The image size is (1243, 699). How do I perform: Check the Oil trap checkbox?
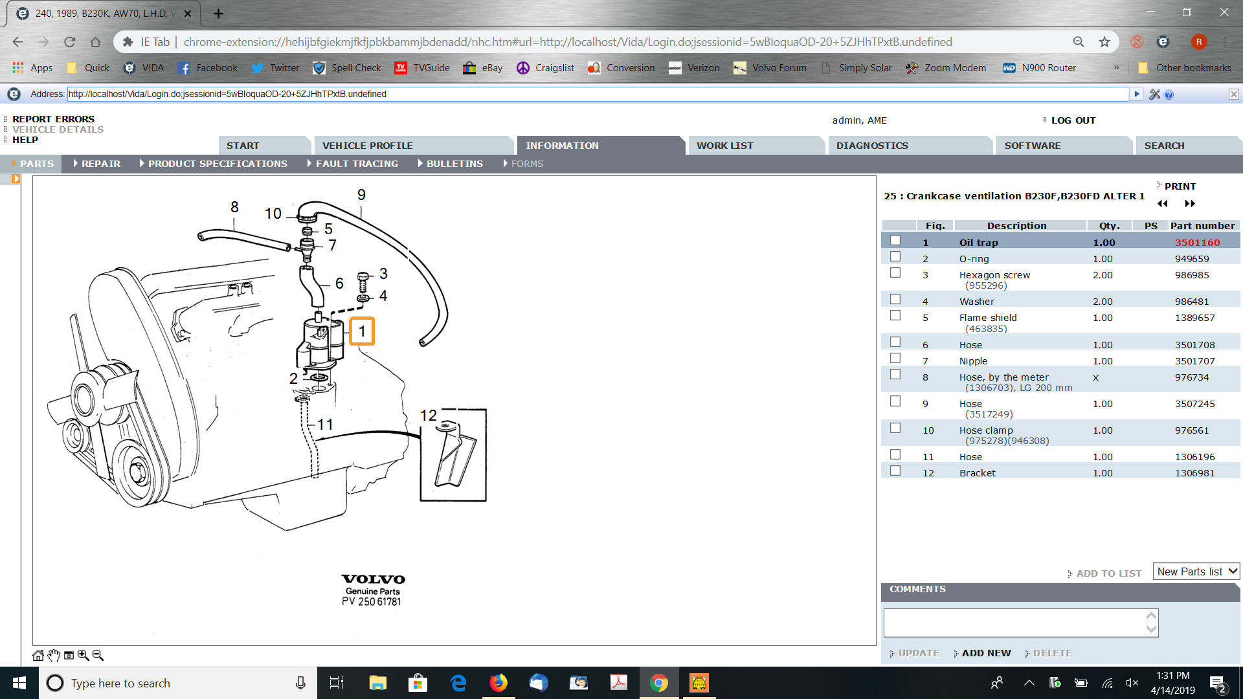[895, 241]
